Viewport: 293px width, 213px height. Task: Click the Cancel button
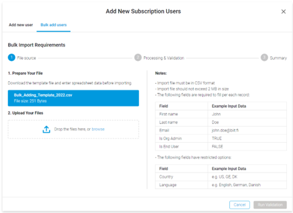point(240,205)
